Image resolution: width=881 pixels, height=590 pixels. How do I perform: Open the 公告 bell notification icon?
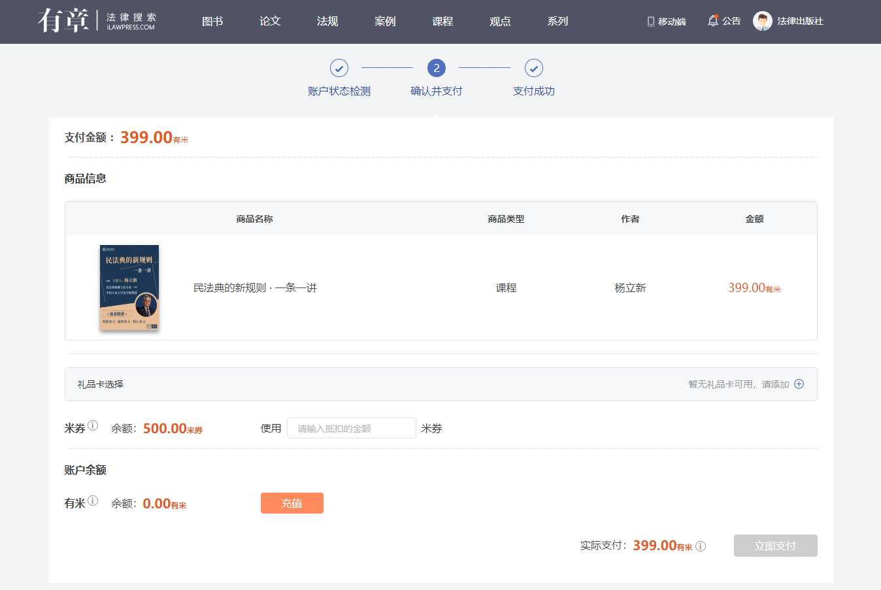(712, 21)
